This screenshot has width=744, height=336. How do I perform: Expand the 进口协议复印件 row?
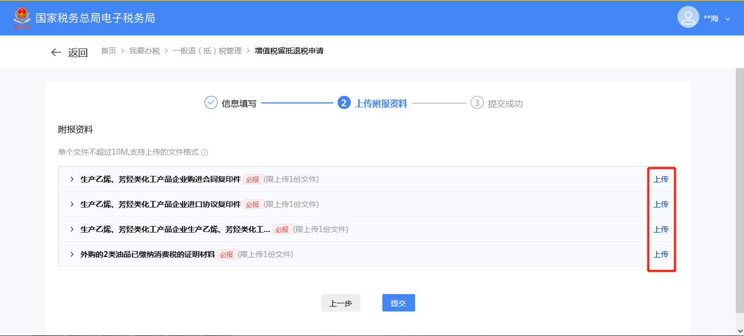pos(71,204)
